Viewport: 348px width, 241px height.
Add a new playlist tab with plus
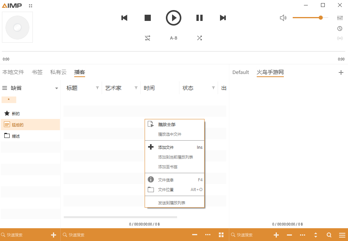click(341, 72)
